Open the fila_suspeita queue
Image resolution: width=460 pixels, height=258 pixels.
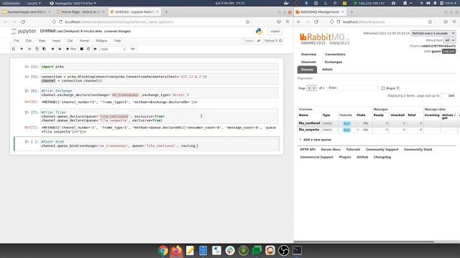coord(309,130)
